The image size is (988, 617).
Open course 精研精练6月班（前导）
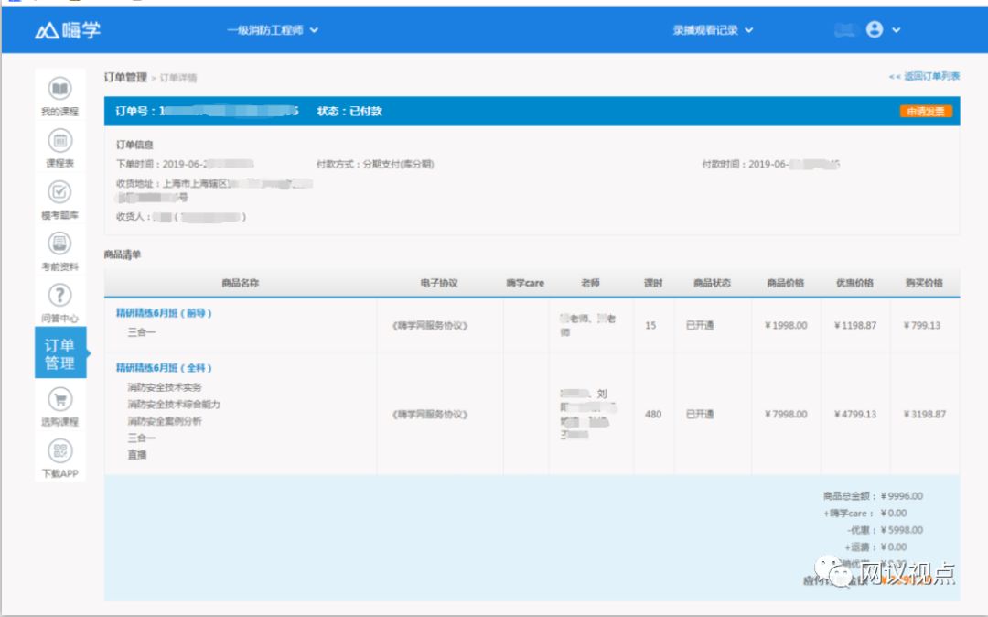164,313
